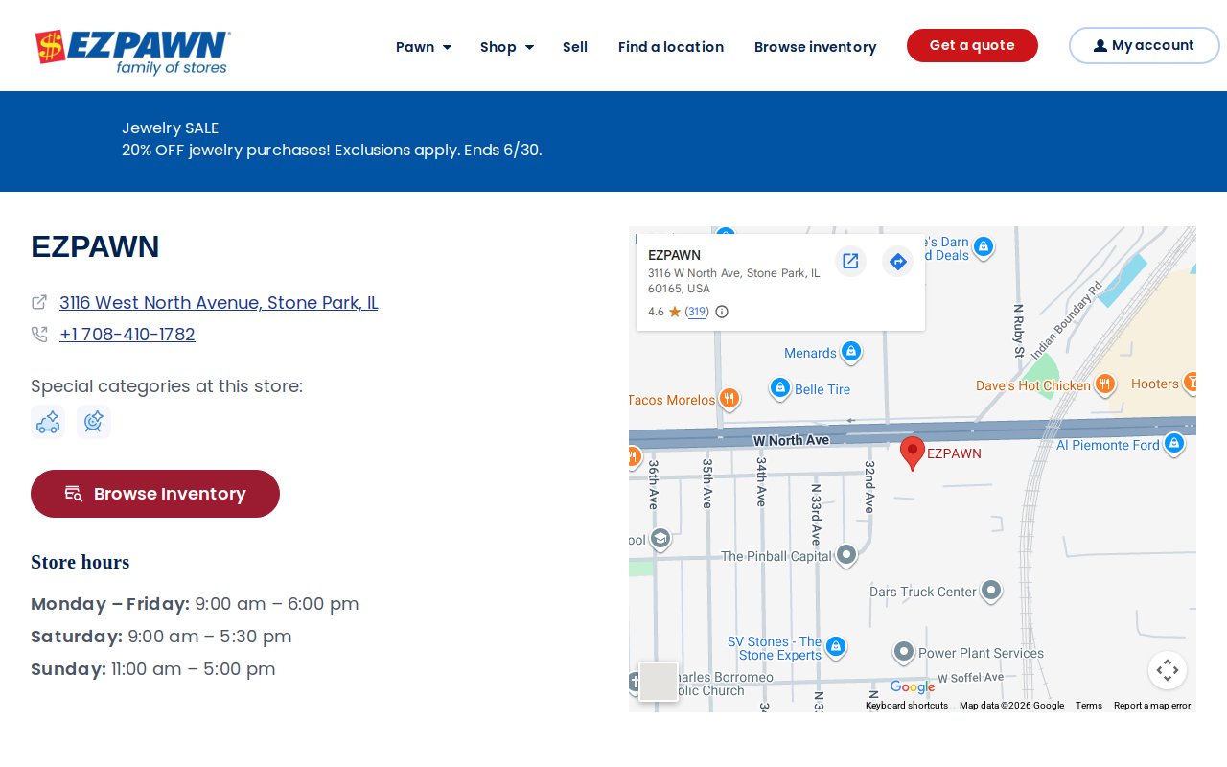Click the map layer thumbnail in corner
This screenshot has width=1227, height=767.
(659, 682)
